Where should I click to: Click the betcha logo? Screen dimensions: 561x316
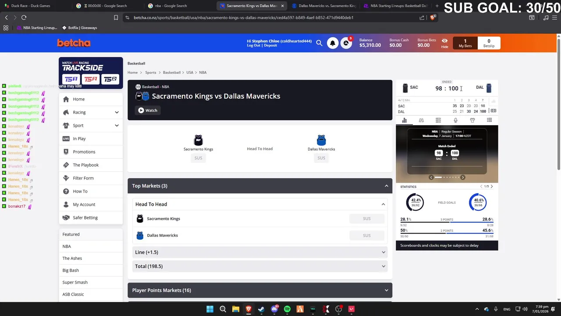pos(74,43)
